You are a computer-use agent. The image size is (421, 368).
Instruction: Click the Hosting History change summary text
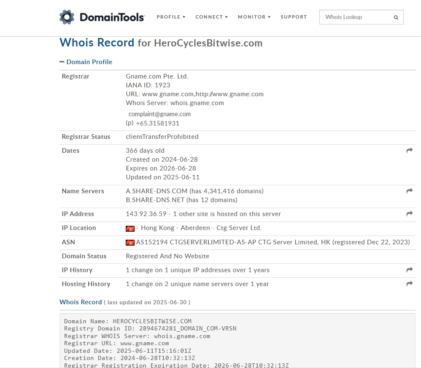point(197,284)
